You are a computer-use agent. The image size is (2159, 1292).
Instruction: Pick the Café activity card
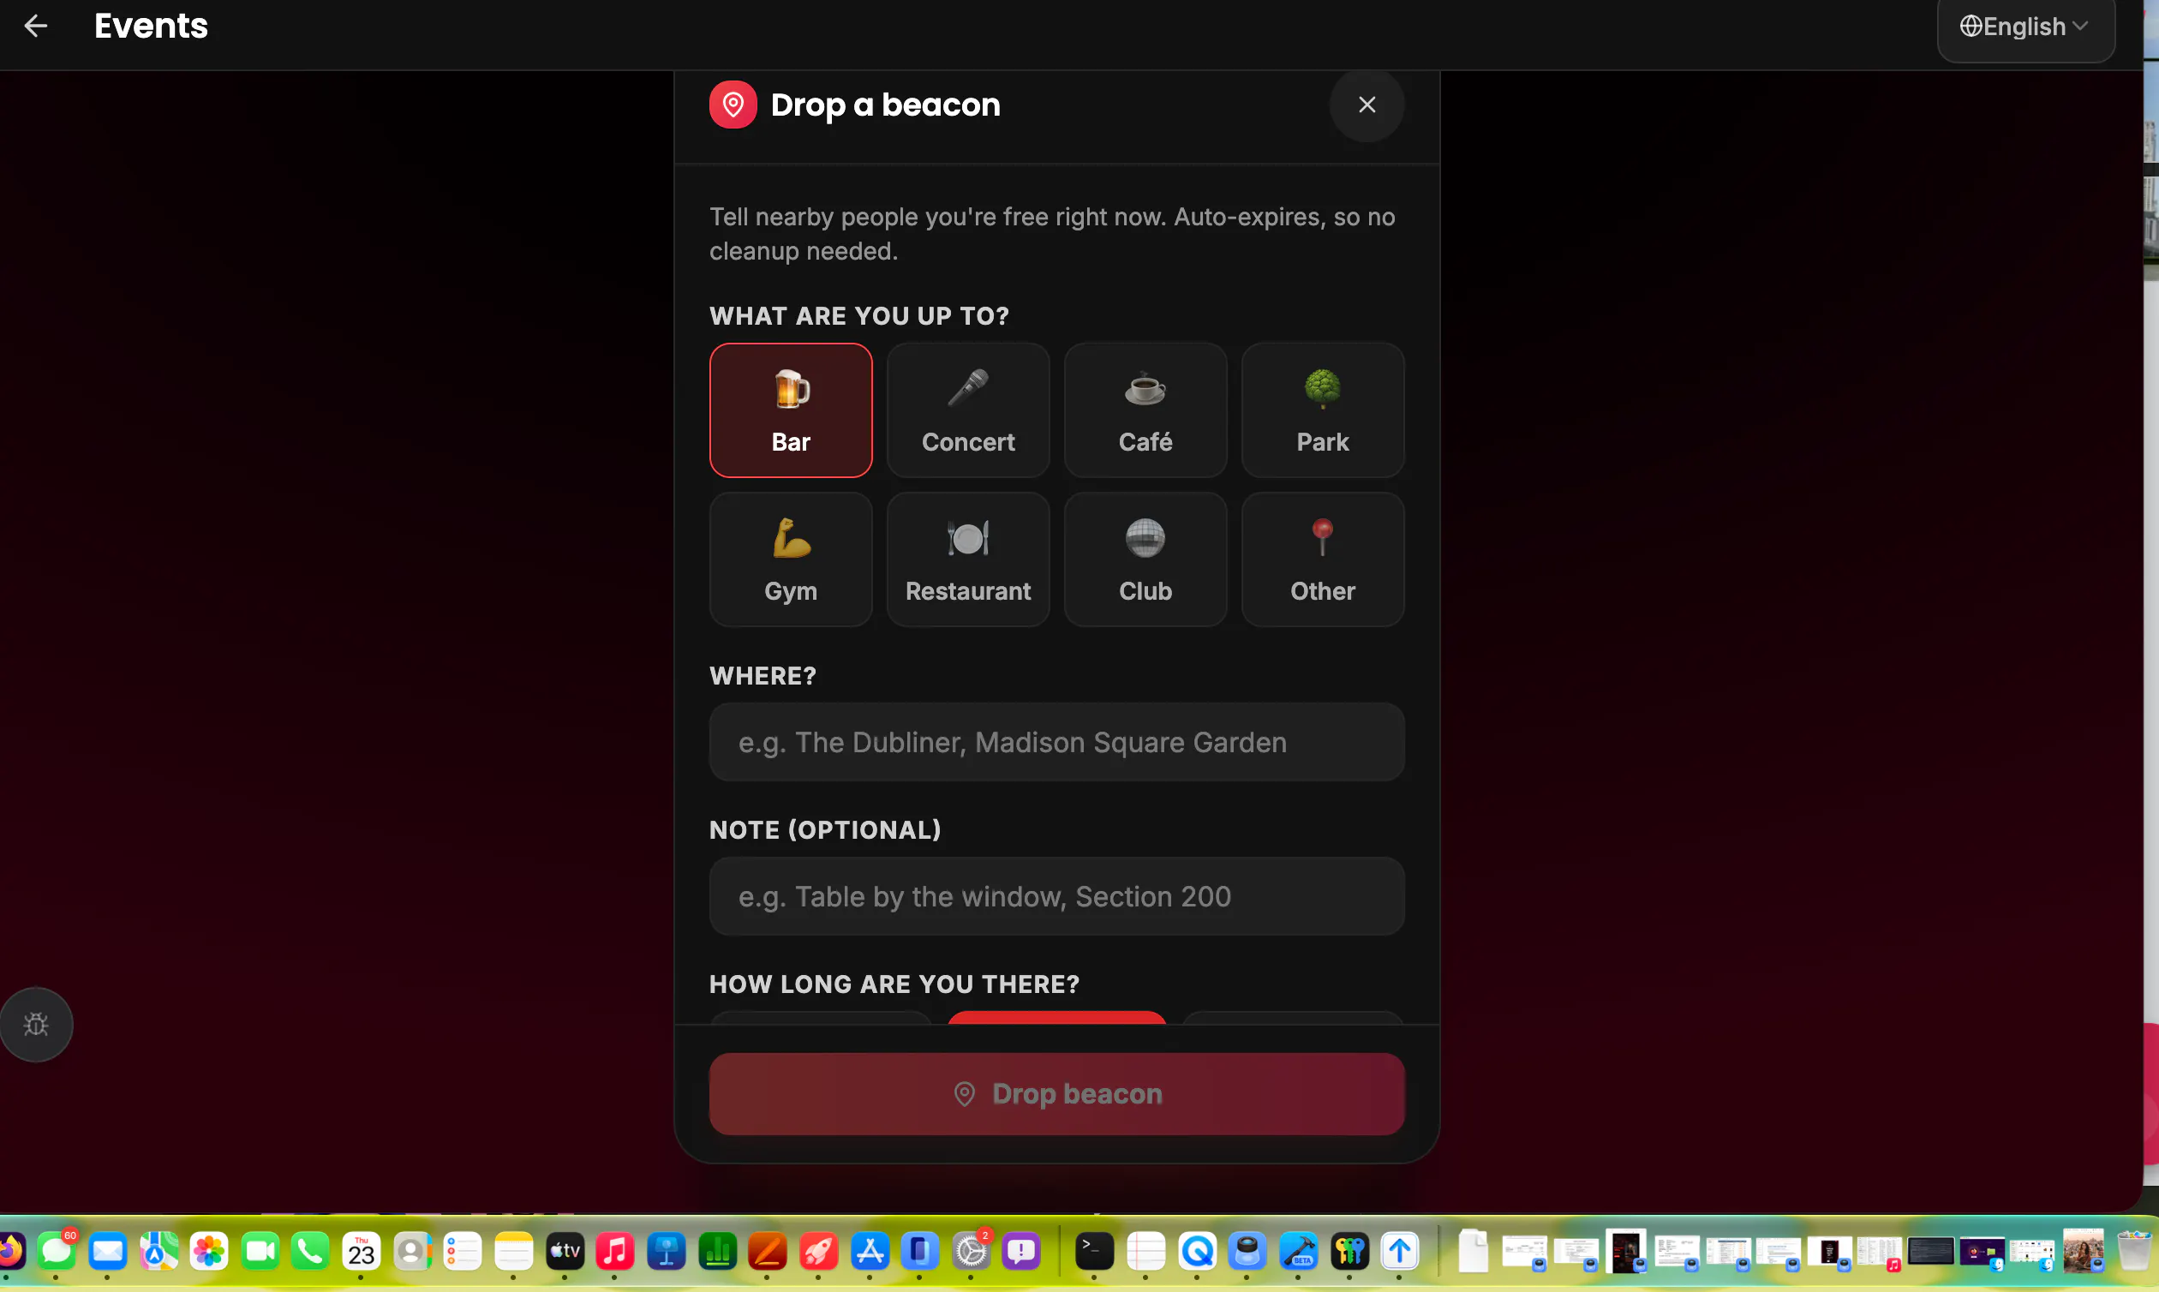[1145, 410]
